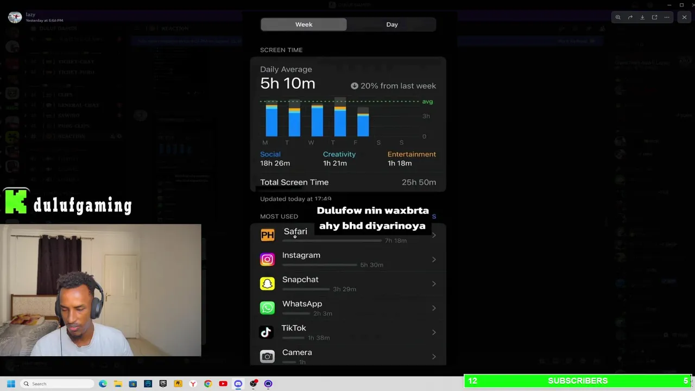Select the Day tab

(391, 24)
